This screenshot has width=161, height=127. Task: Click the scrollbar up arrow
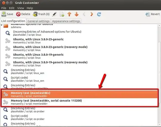click(x=159, y=25)
